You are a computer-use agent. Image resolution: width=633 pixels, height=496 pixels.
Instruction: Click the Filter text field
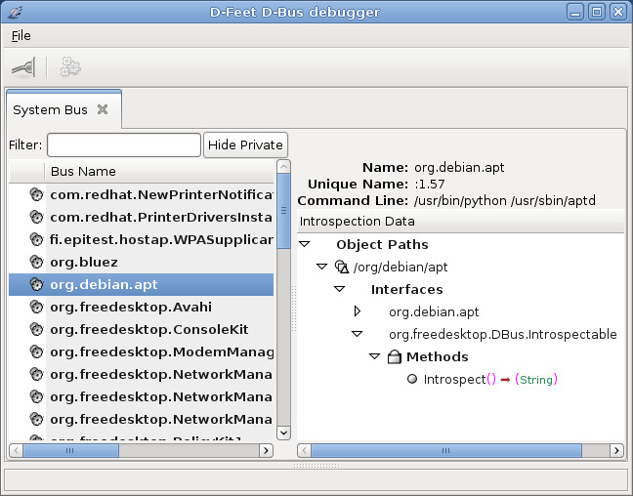click(x=124, y=145)
